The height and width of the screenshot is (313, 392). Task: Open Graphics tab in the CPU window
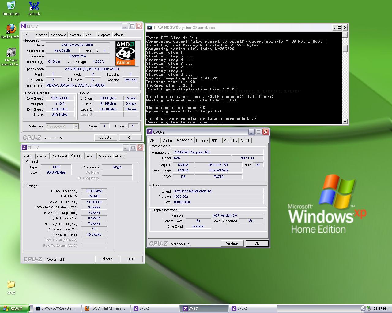(104, 35)
